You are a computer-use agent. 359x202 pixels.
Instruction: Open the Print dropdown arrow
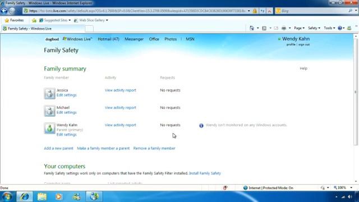[289, 28]
